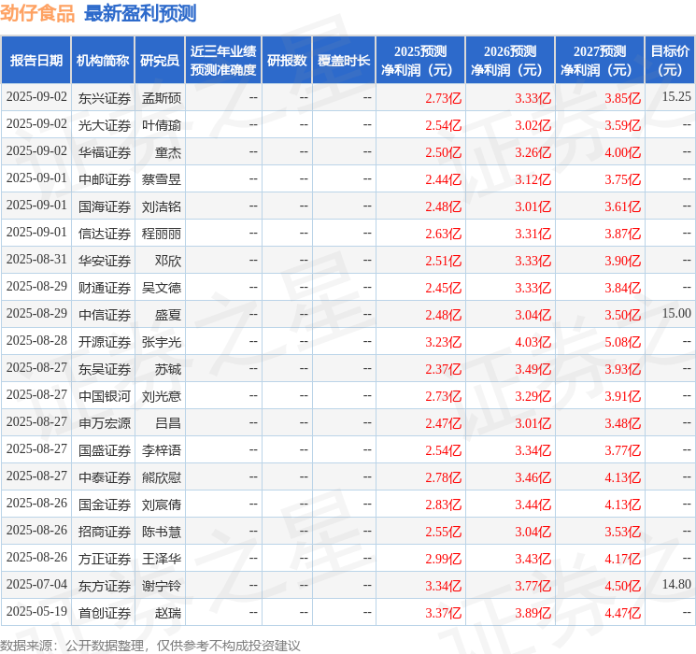This screenshot has width=696, height=654.
Task: Click 方正证券 institution cell
Action: click(x=105, y=559)
